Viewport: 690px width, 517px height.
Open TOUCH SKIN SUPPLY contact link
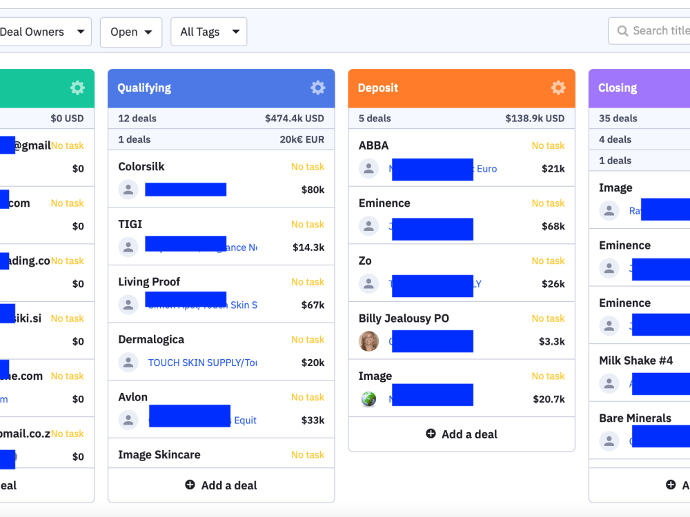pos(202,363)
